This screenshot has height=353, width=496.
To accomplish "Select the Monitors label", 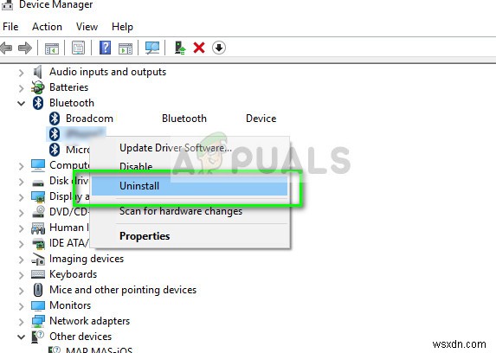I will tap(70, 305).
